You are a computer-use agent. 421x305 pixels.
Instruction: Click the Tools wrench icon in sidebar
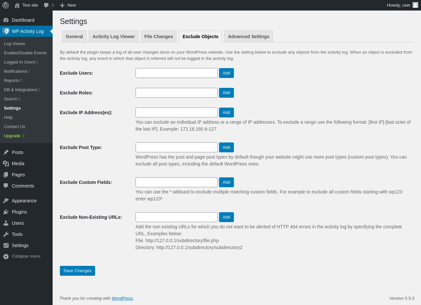pos(6,234)
